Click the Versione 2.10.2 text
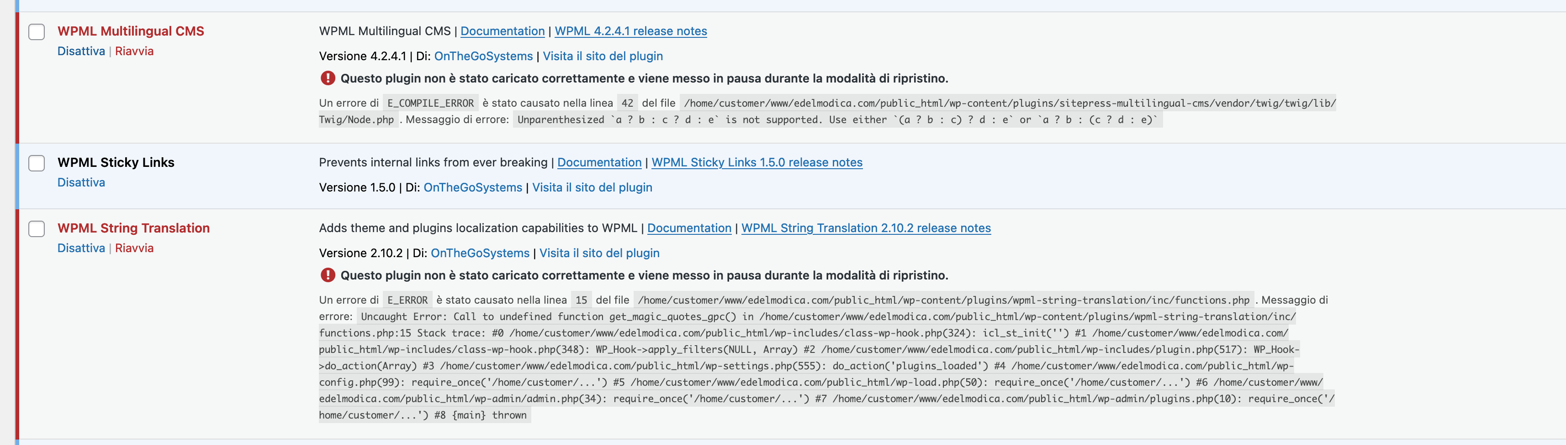Image resolution: width=1566 pixels, height=445 pixels. click(360, 253)
